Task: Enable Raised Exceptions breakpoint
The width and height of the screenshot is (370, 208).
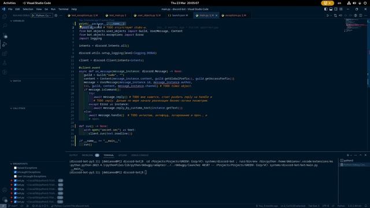Action: [16, 168]
